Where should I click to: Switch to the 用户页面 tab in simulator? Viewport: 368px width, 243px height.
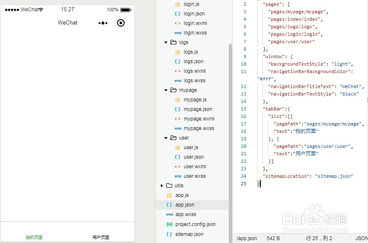[x=101, y=237]
